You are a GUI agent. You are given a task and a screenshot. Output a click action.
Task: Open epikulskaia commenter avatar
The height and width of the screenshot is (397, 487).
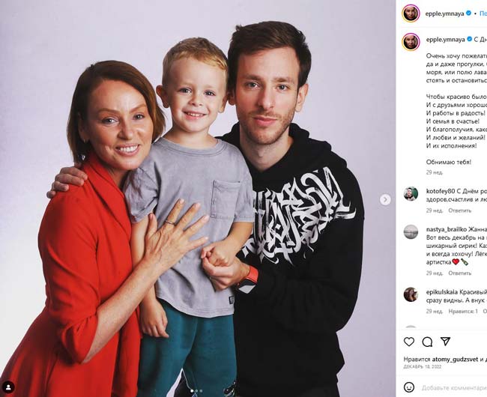coord(411,294)
